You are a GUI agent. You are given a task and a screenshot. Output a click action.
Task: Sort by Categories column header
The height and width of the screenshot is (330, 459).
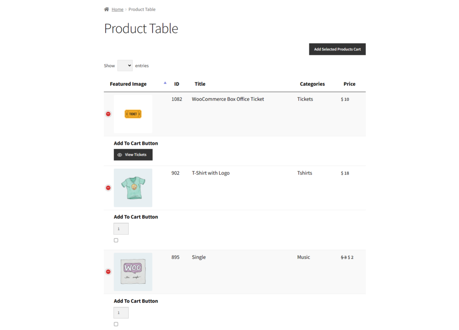point(312,84)
